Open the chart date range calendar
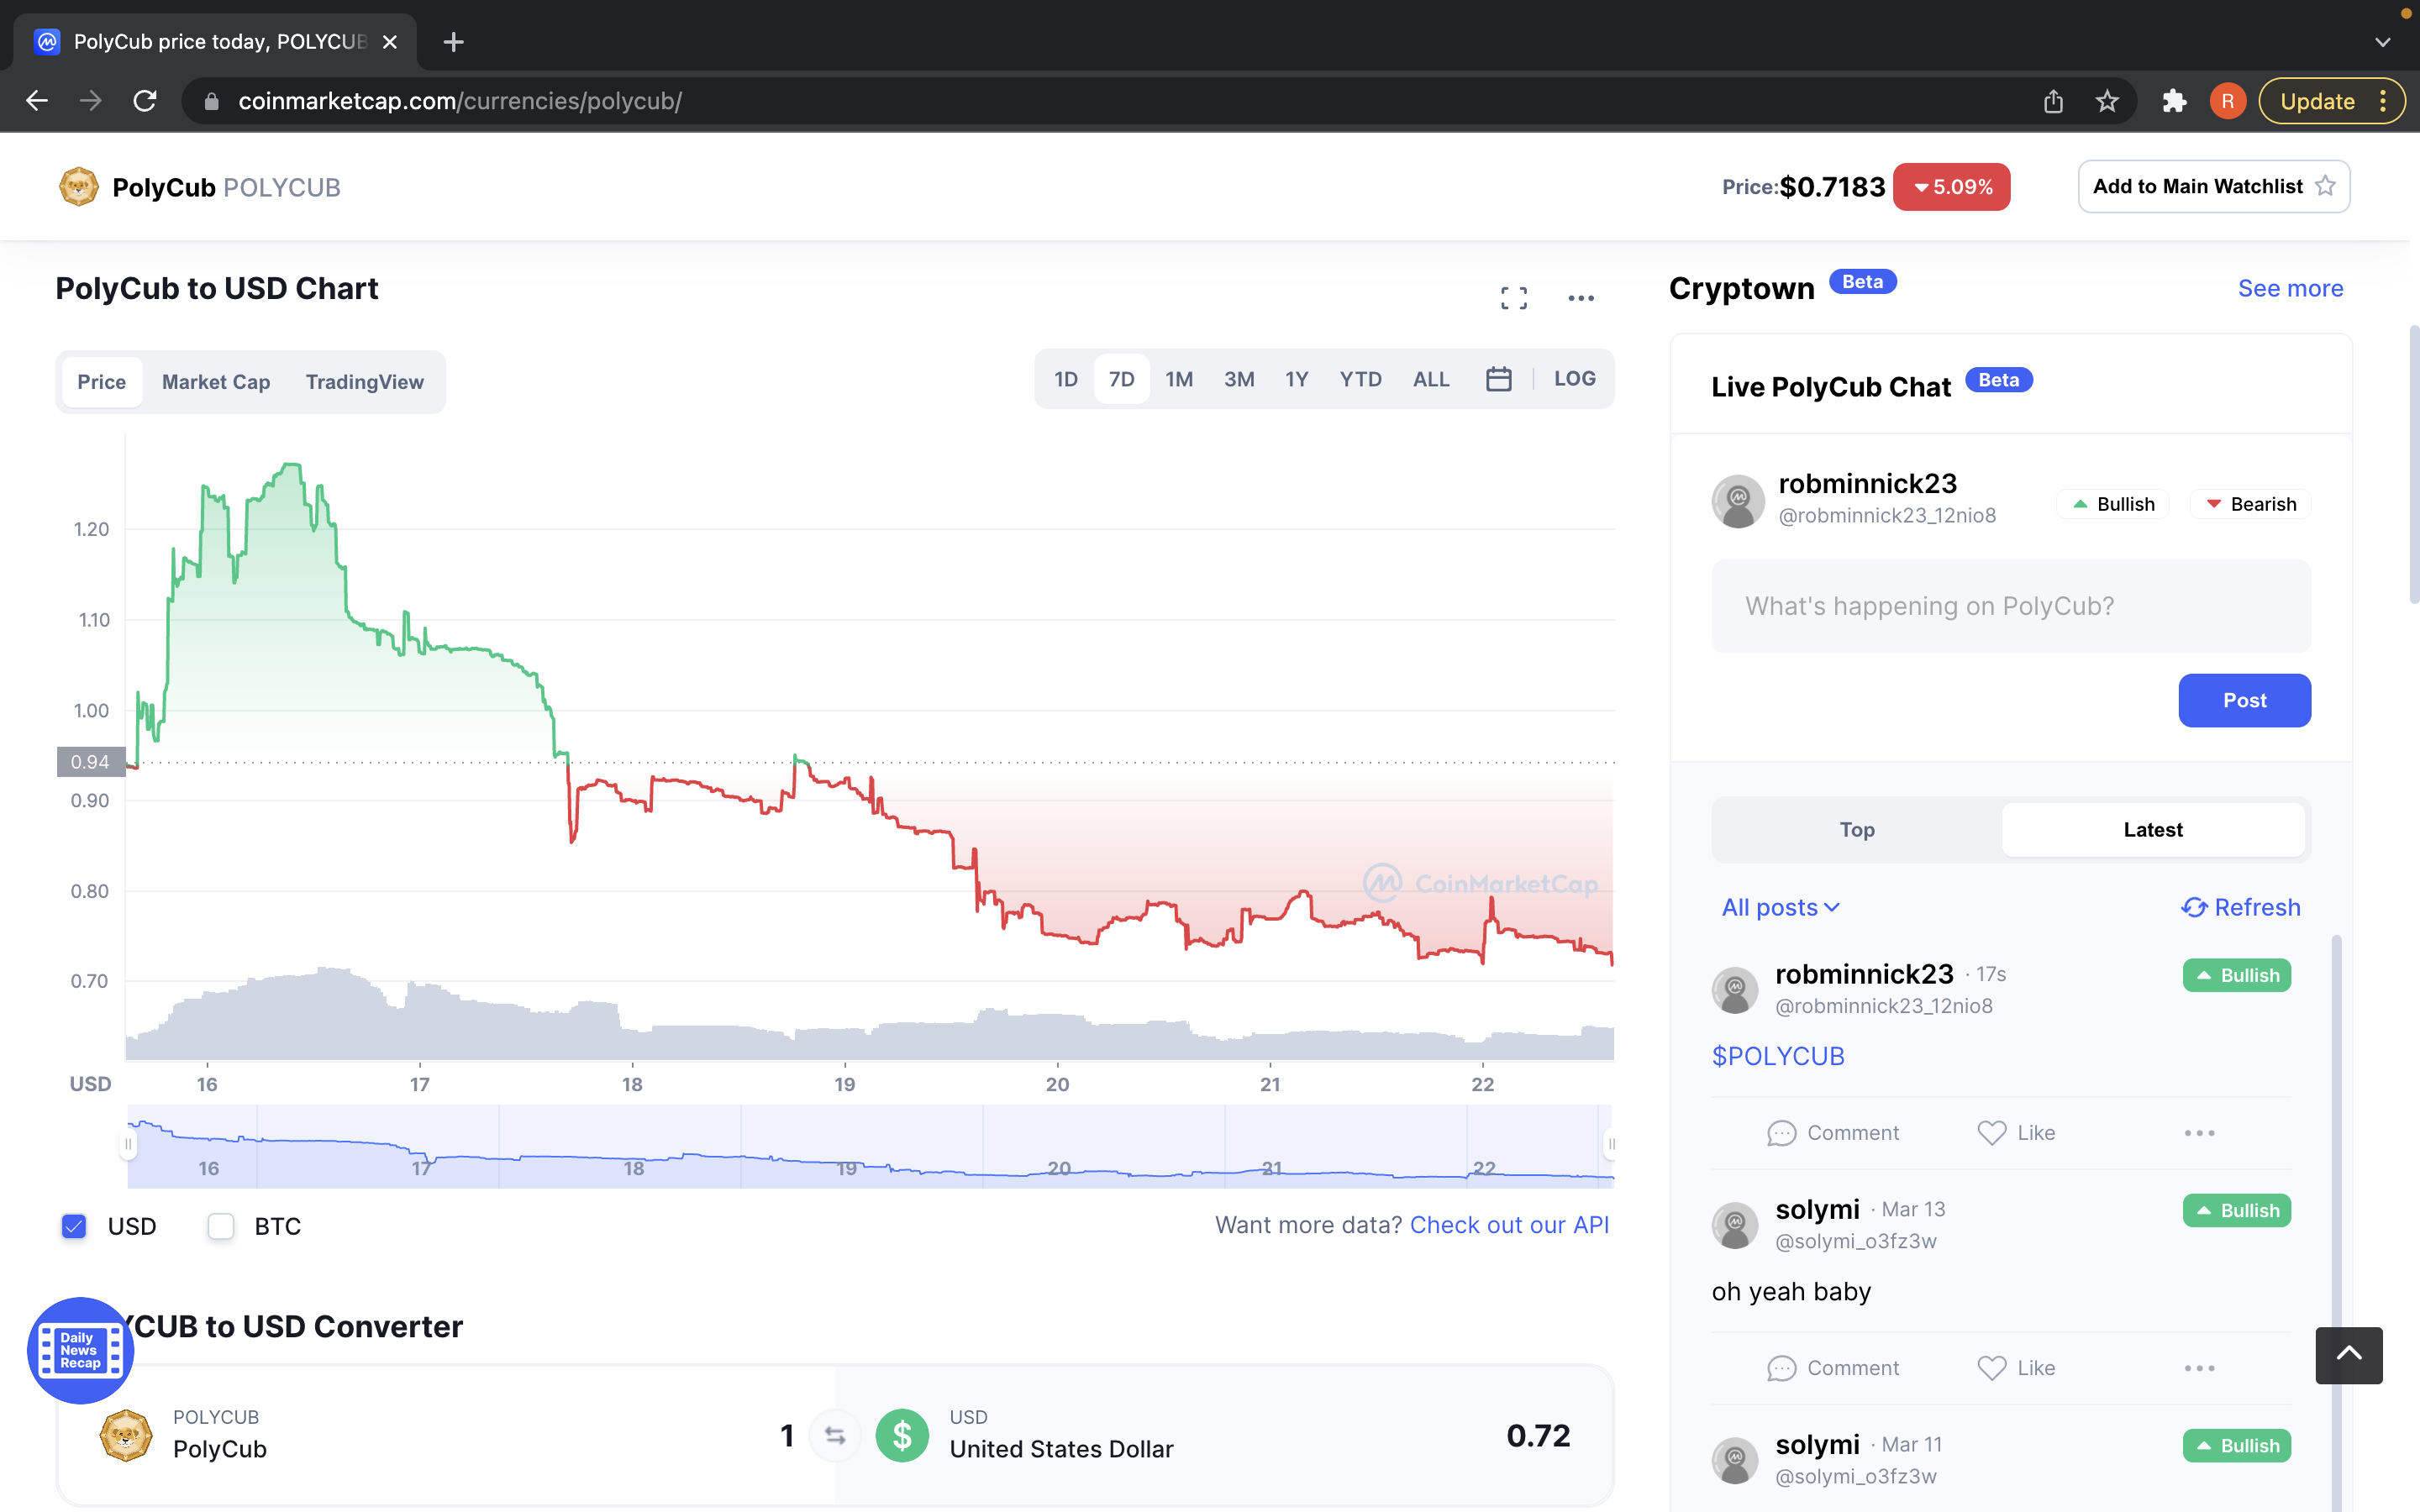The height and width of the screenshot is (1512, 2420). pyautogui.click(x=1498, y=379)
